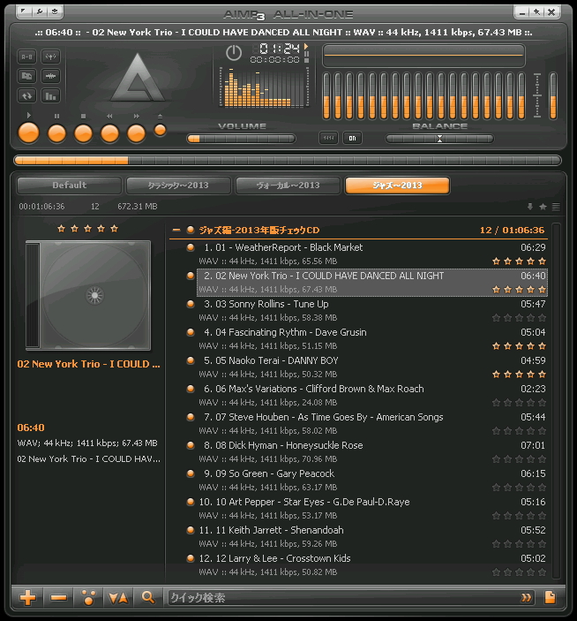Adjust the equalizer preamp slider at far right
Image resolution: width=577 pixels, height=621 pixels.
[x=553, y=95]
